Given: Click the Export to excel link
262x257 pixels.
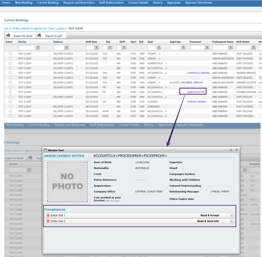Looking at the screenshot, I should [x=23, y=36].
